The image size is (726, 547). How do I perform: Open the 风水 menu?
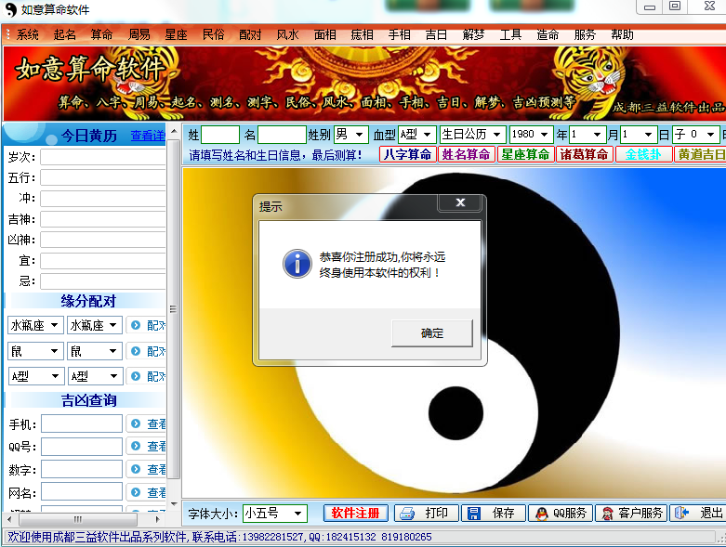287,34
